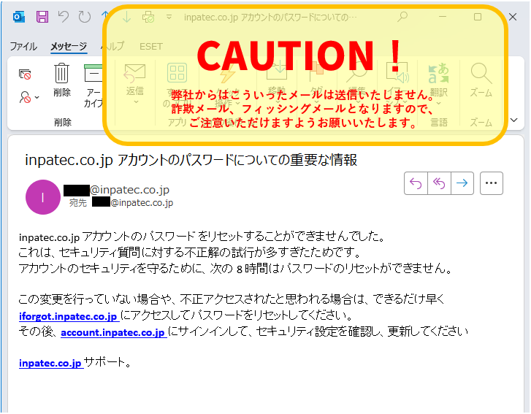
Task: Open Quick Access Toolbar customize dropdown
Action: 169,16
